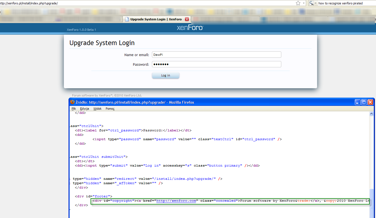Open the Pomoc menu in the source window
This screenshot has width=376, height=218.
point(110,109)
